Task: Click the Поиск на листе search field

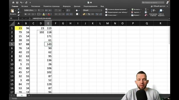Action: coord(153,2)
